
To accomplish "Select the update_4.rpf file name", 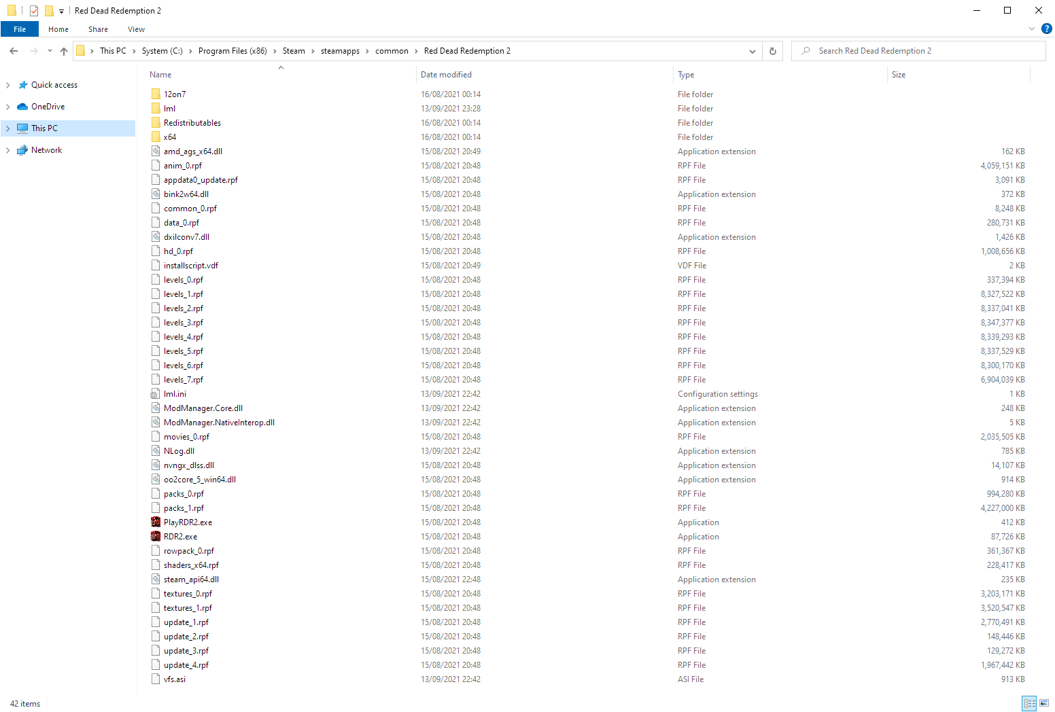I will pyautogui.click(x=186, y=665).
